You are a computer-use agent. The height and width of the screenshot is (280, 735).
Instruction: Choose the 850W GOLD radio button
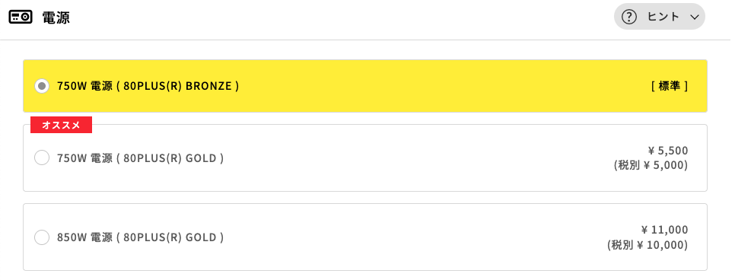click(42, 237)
